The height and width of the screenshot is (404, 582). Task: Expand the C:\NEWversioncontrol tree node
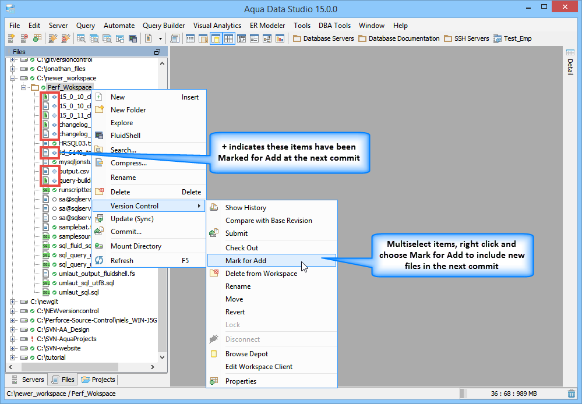13,311
